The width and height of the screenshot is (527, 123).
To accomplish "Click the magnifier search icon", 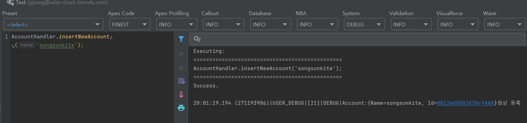I will (197, 39).
